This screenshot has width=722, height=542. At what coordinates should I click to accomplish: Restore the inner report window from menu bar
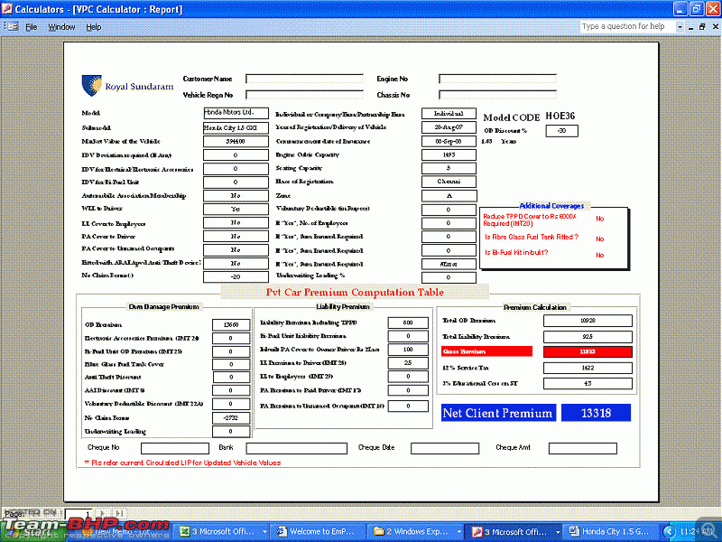702,27
